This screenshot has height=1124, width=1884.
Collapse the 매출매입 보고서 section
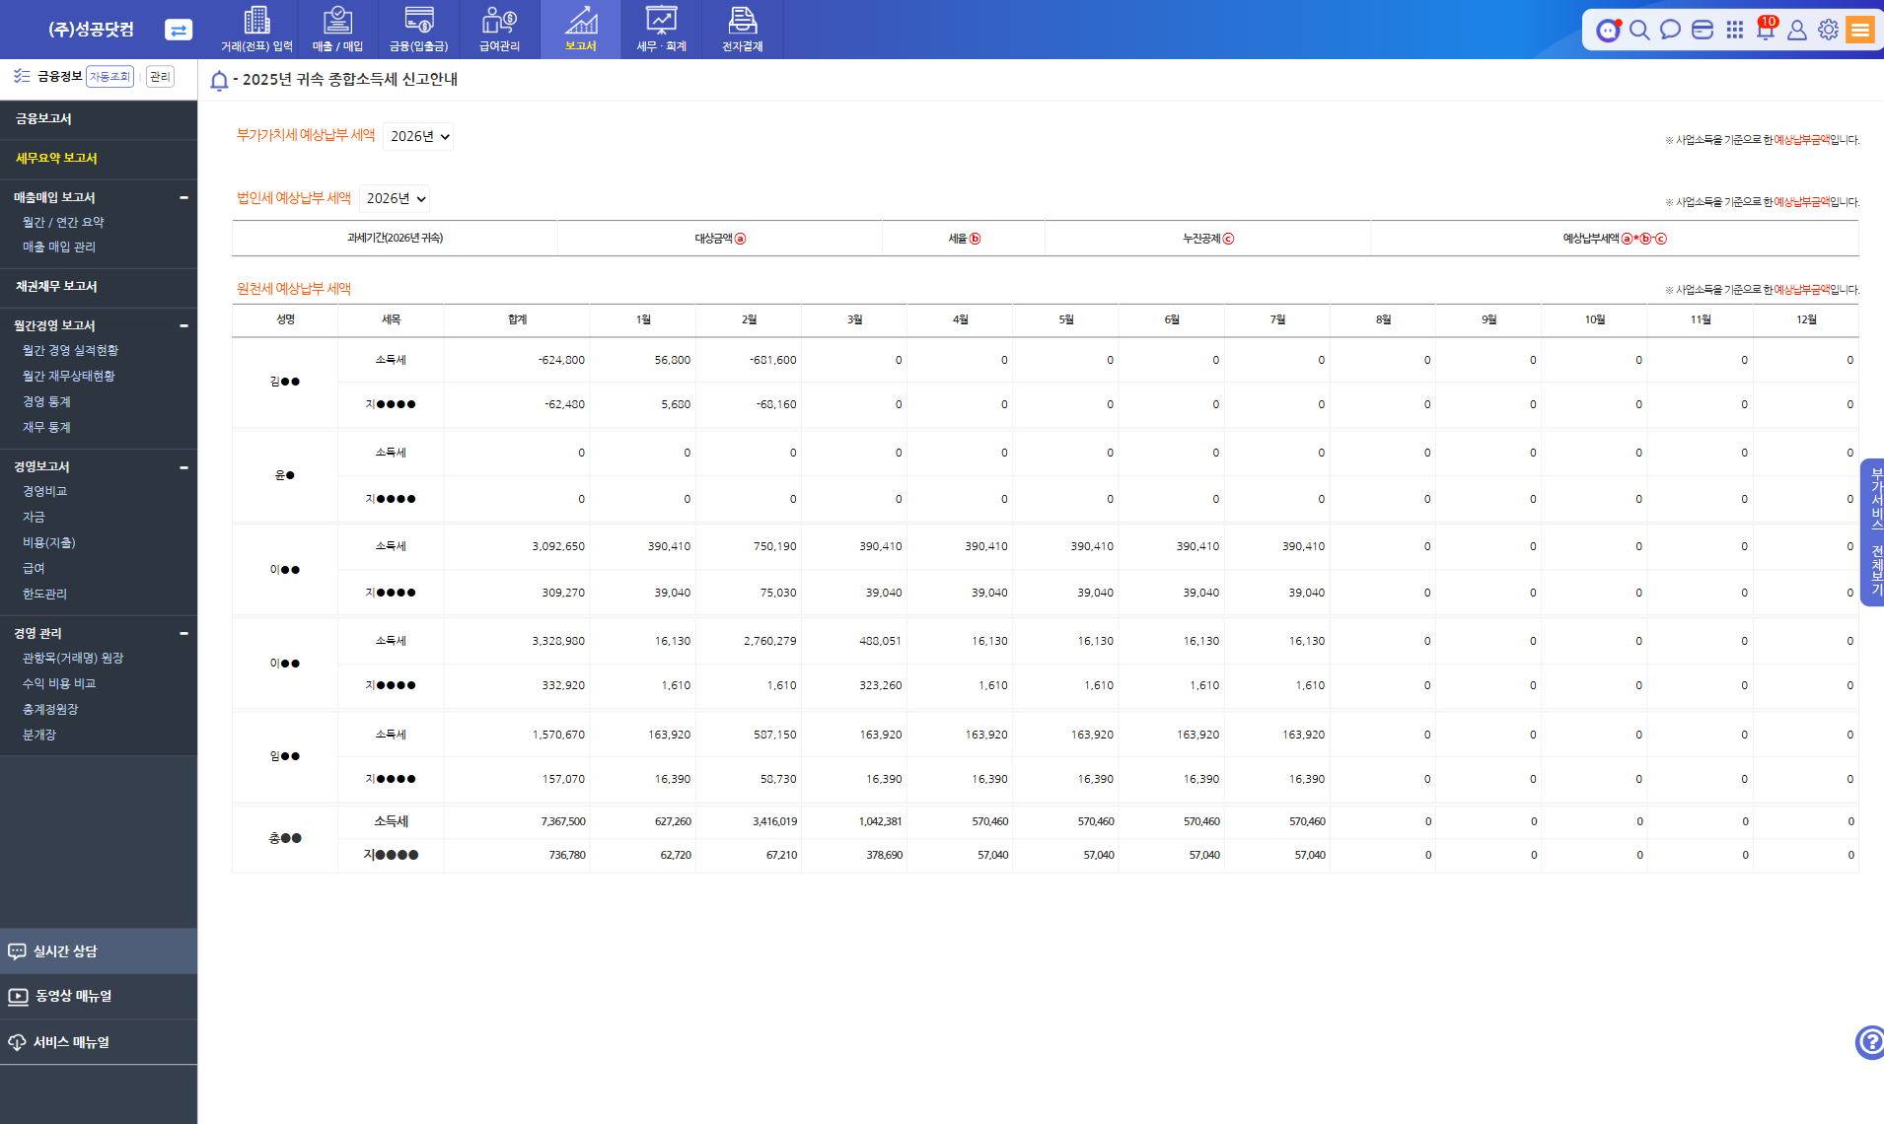click(183, 198)
